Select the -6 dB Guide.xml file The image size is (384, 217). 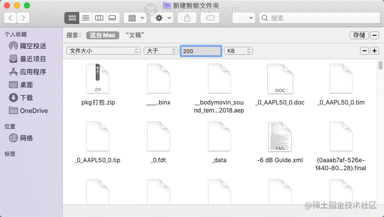click(x=280, y=136)
